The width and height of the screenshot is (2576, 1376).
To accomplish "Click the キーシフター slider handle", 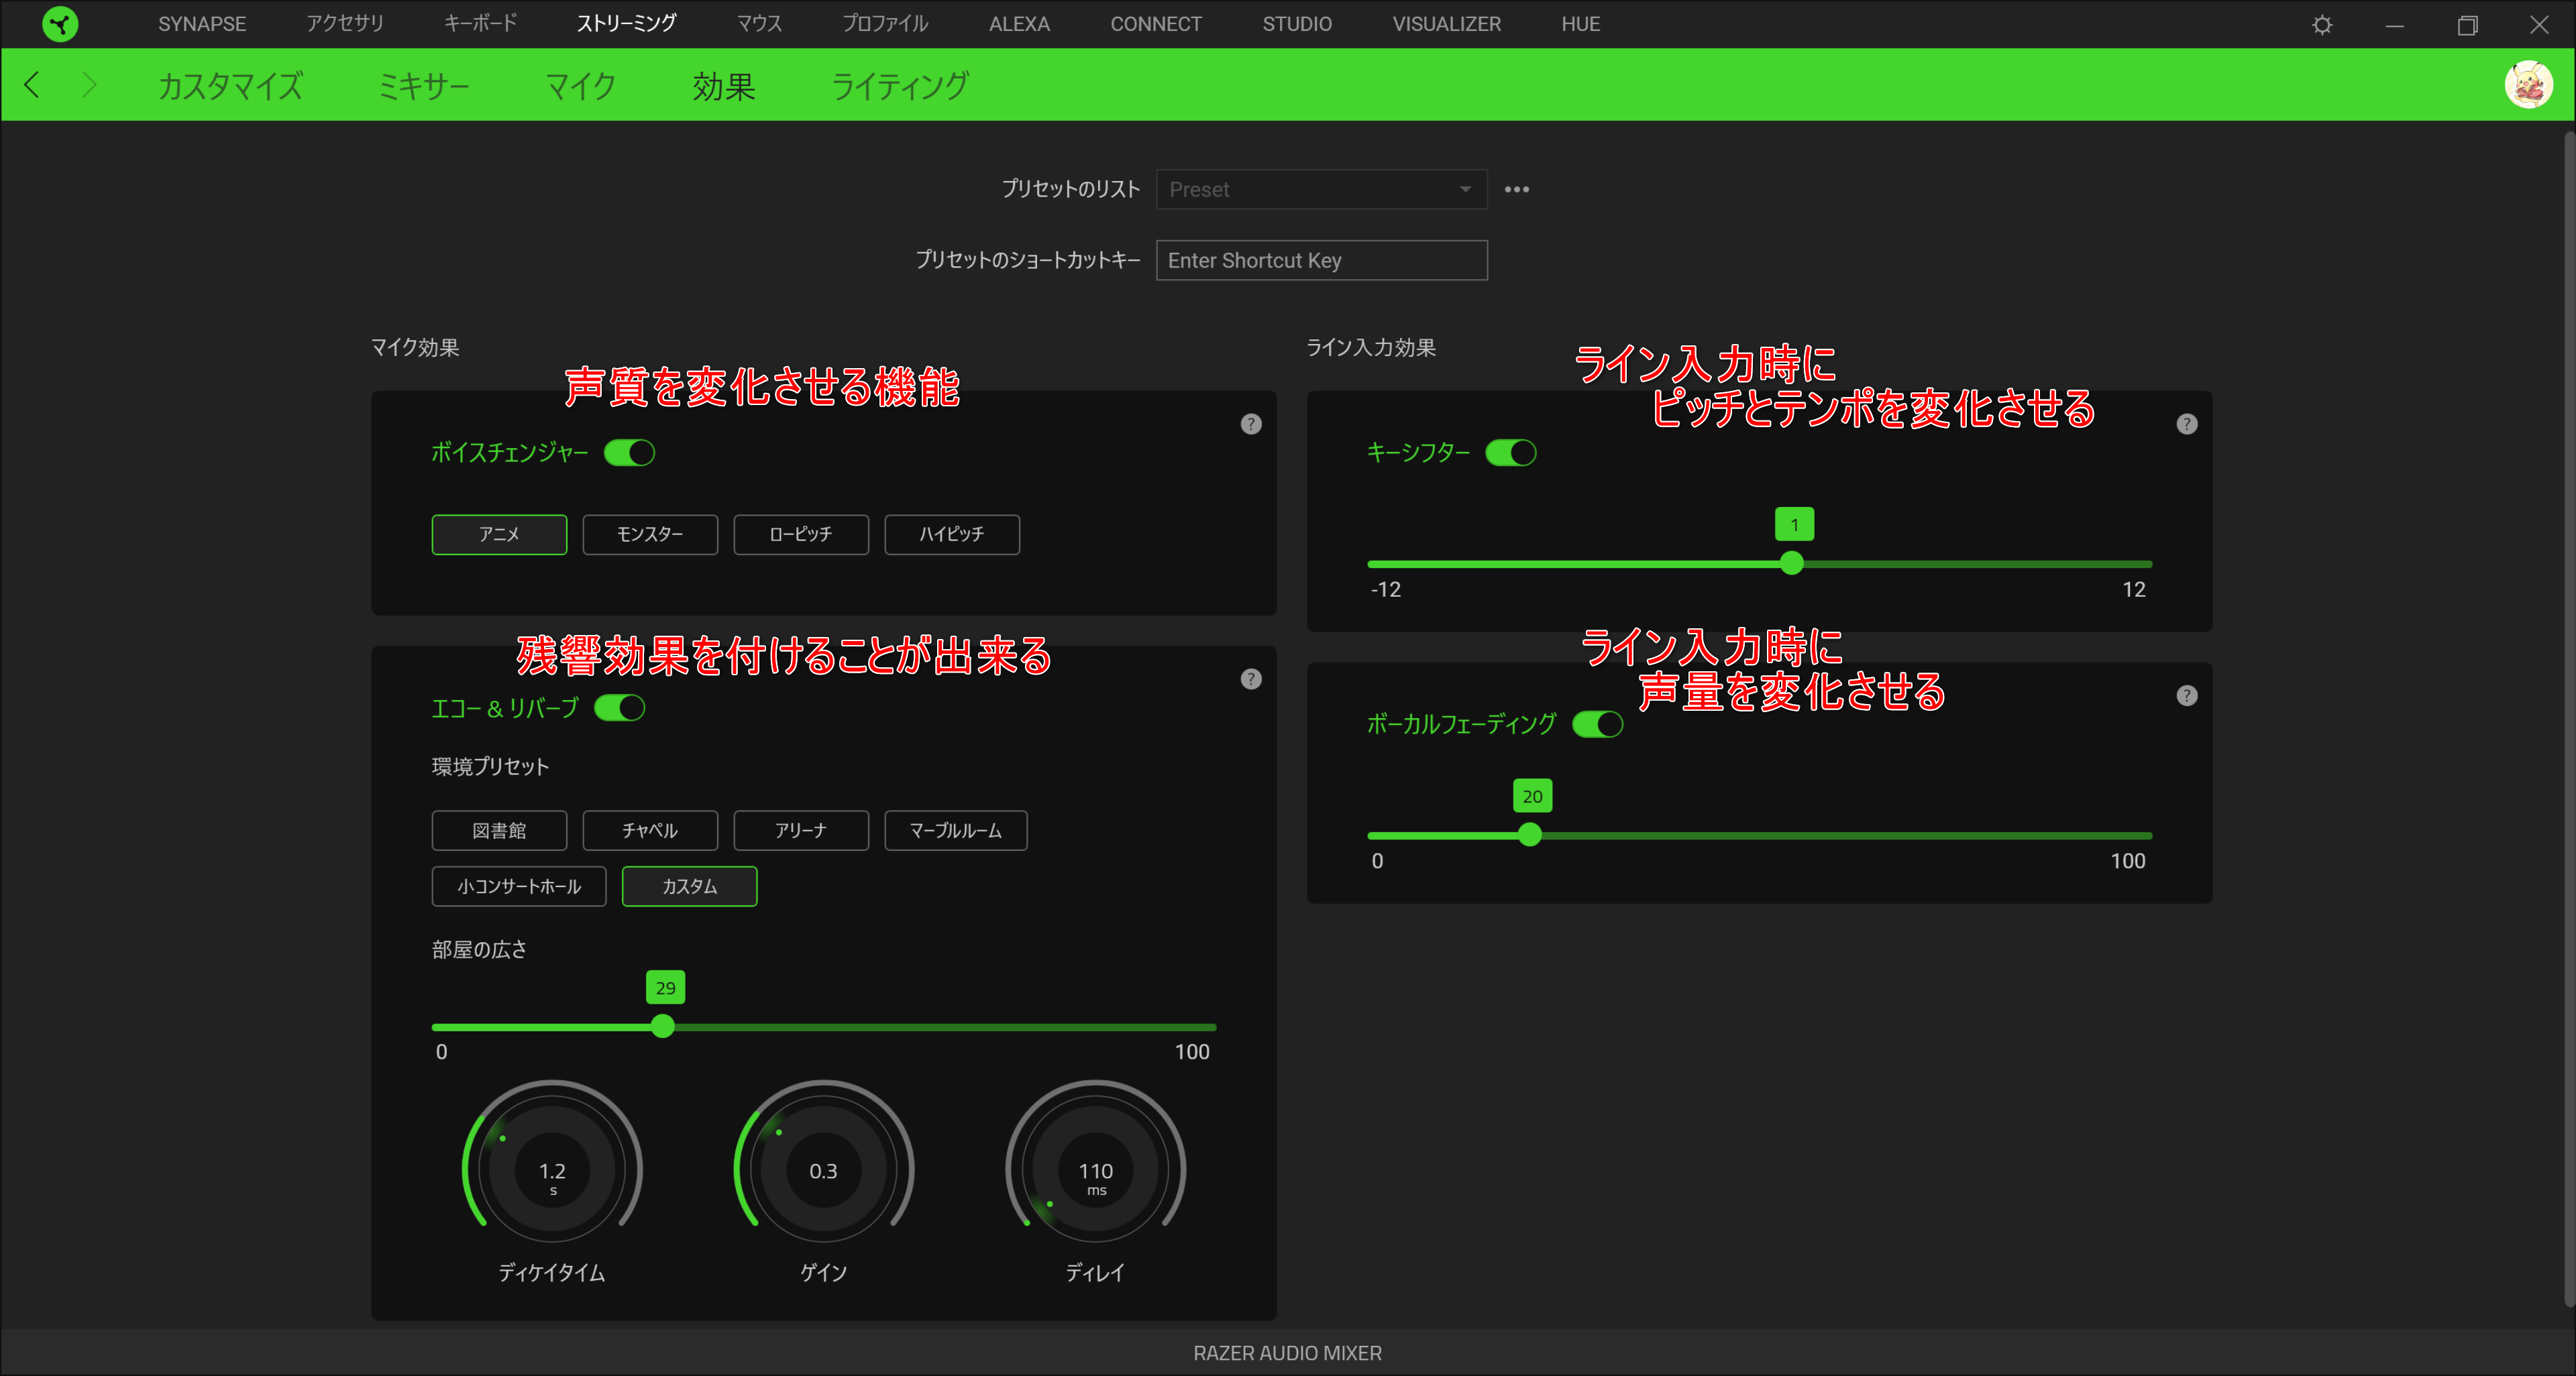I will pos(1792,563).
